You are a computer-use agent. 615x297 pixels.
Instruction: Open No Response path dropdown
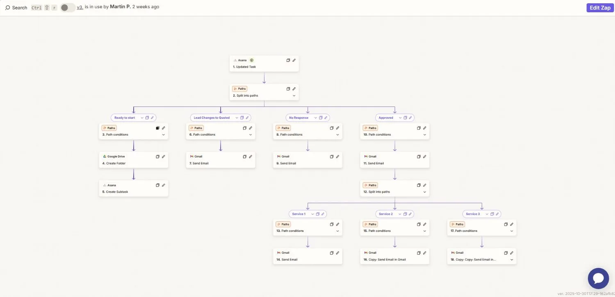pos(316,118)
